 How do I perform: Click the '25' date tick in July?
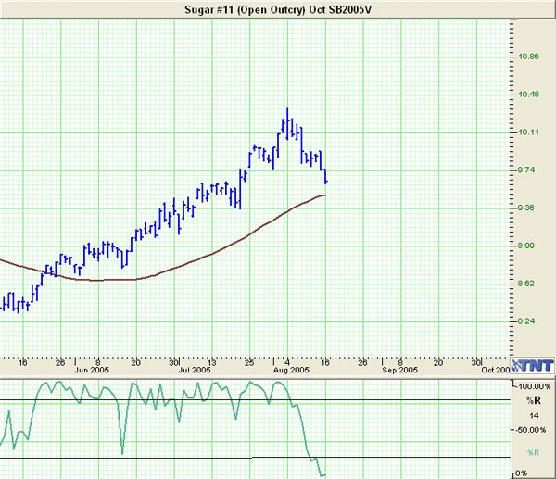(x=249, y=362)
